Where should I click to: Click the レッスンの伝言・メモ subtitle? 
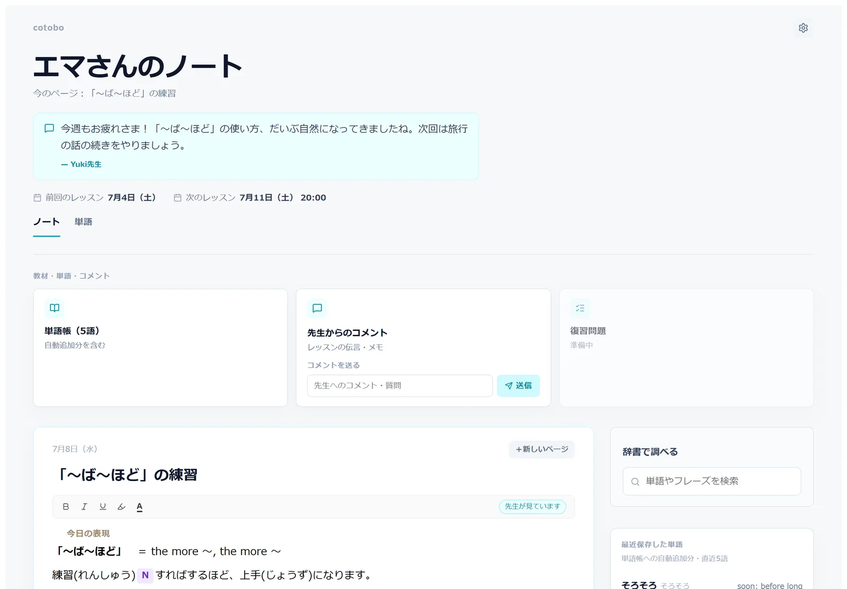coord(345,347)
